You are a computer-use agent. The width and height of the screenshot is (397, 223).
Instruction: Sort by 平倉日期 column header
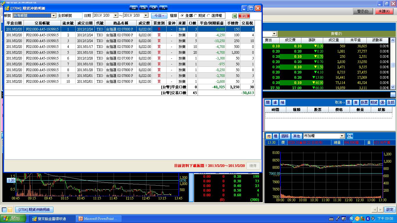point(14,23)
